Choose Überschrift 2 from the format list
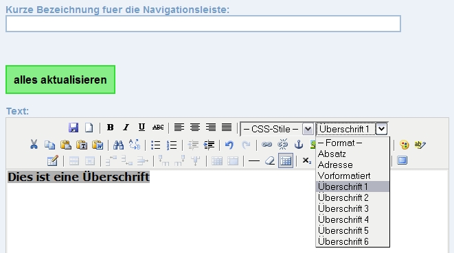The image size is (454, 253). click(352, 197)
